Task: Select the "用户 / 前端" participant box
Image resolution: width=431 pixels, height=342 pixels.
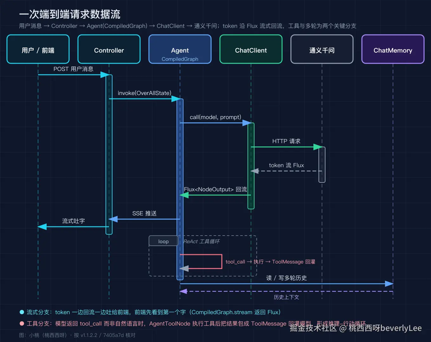Action: (x=38, y=49)
